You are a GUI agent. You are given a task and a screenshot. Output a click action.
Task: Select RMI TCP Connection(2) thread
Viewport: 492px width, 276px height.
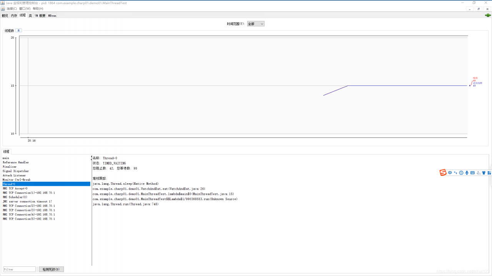[46, 206]
